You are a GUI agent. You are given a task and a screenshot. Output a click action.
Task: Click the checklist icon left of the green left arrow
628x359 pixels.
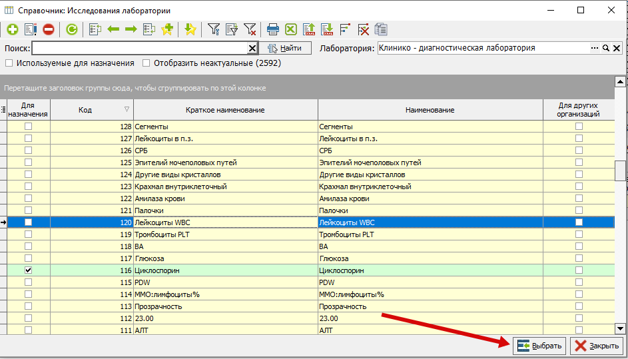pyautogui.click(x=95, y=29)
